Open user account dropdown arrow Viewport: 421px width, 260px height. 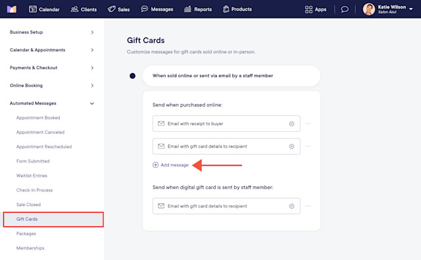click(x=410, y=9)
